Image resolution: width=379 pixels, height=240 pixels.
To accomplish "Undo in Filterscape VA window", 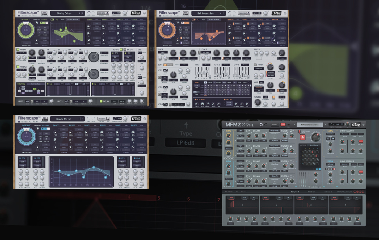I will pyautogui.click(x=230, y=13).
